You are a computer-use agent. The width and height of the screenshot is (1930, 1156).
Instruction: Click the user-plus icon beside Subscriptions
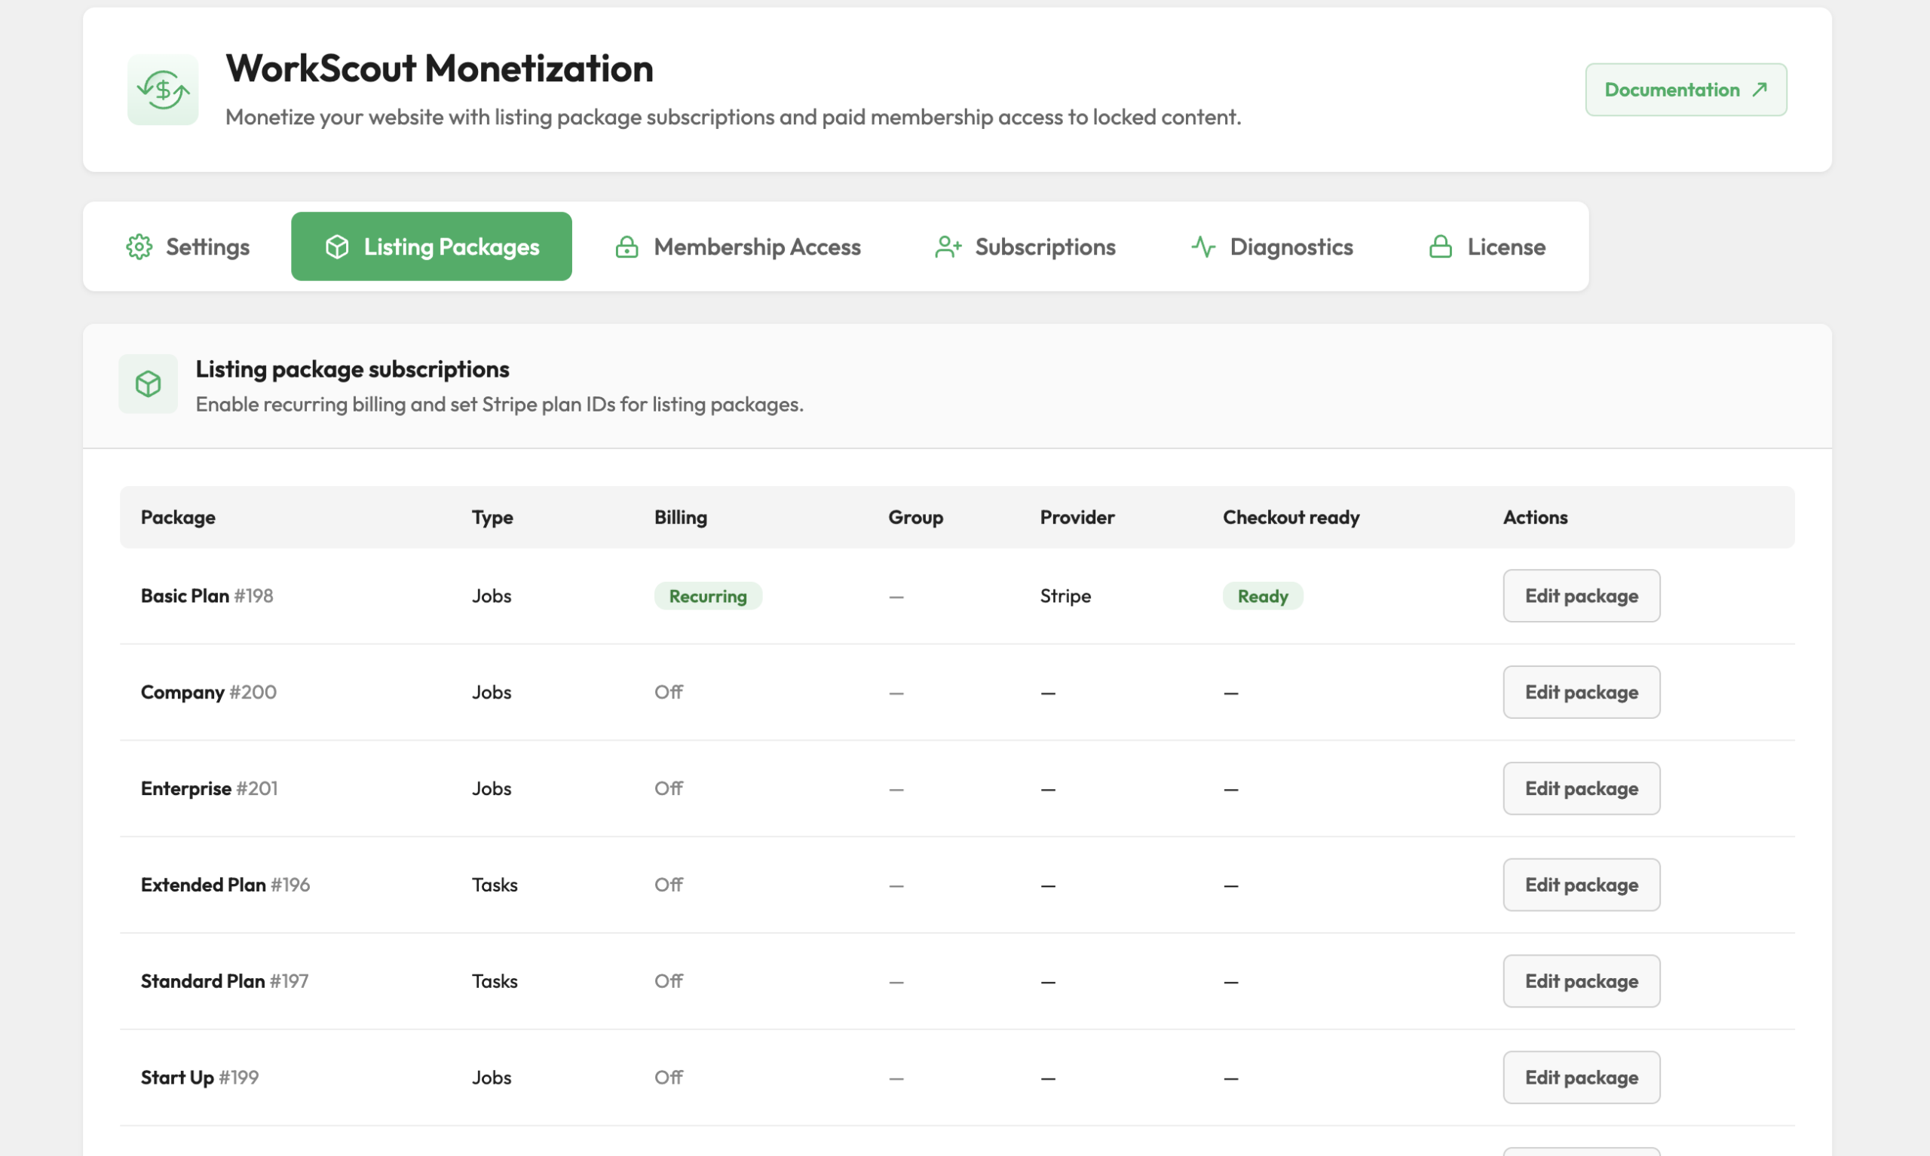pos(948,247)
